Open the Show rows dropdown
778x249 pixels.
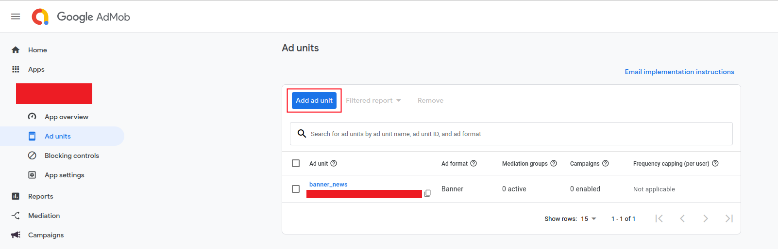point(589,219)
